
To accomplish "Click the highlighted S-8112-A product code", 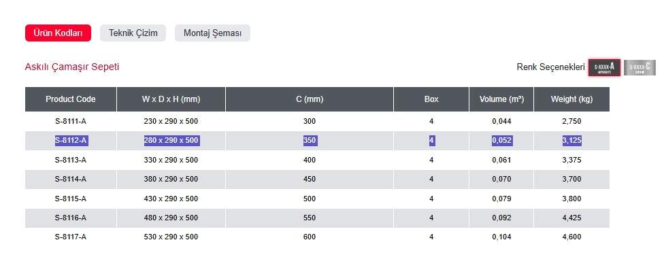I will click(x=71, y=141).
